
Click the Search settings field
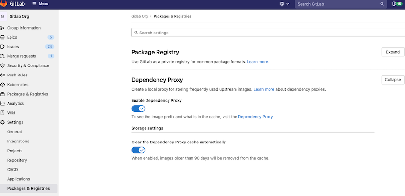click(x=268, y=33)
